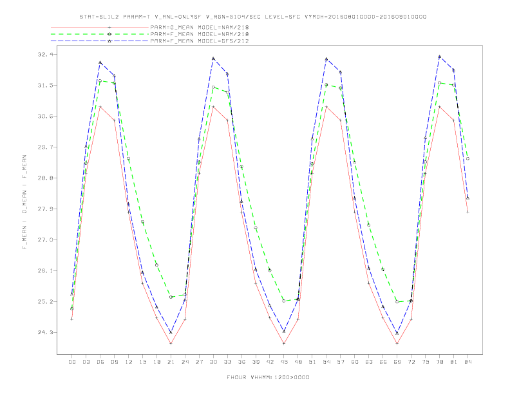The image size is (510, 394).
Task: Click x-axis tick label 84
Action: coord(468,362)
